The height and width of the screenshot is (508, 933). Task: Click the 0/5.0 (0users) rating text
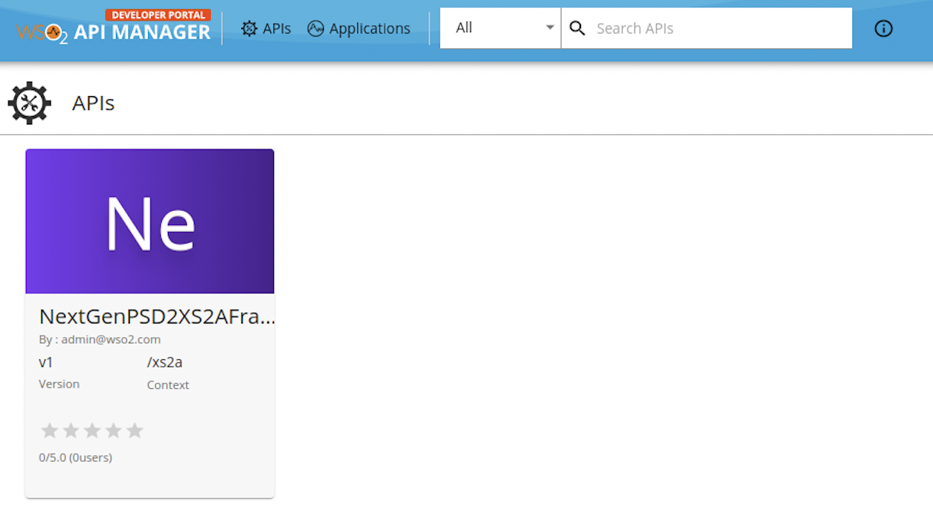[x=76, y=458]
